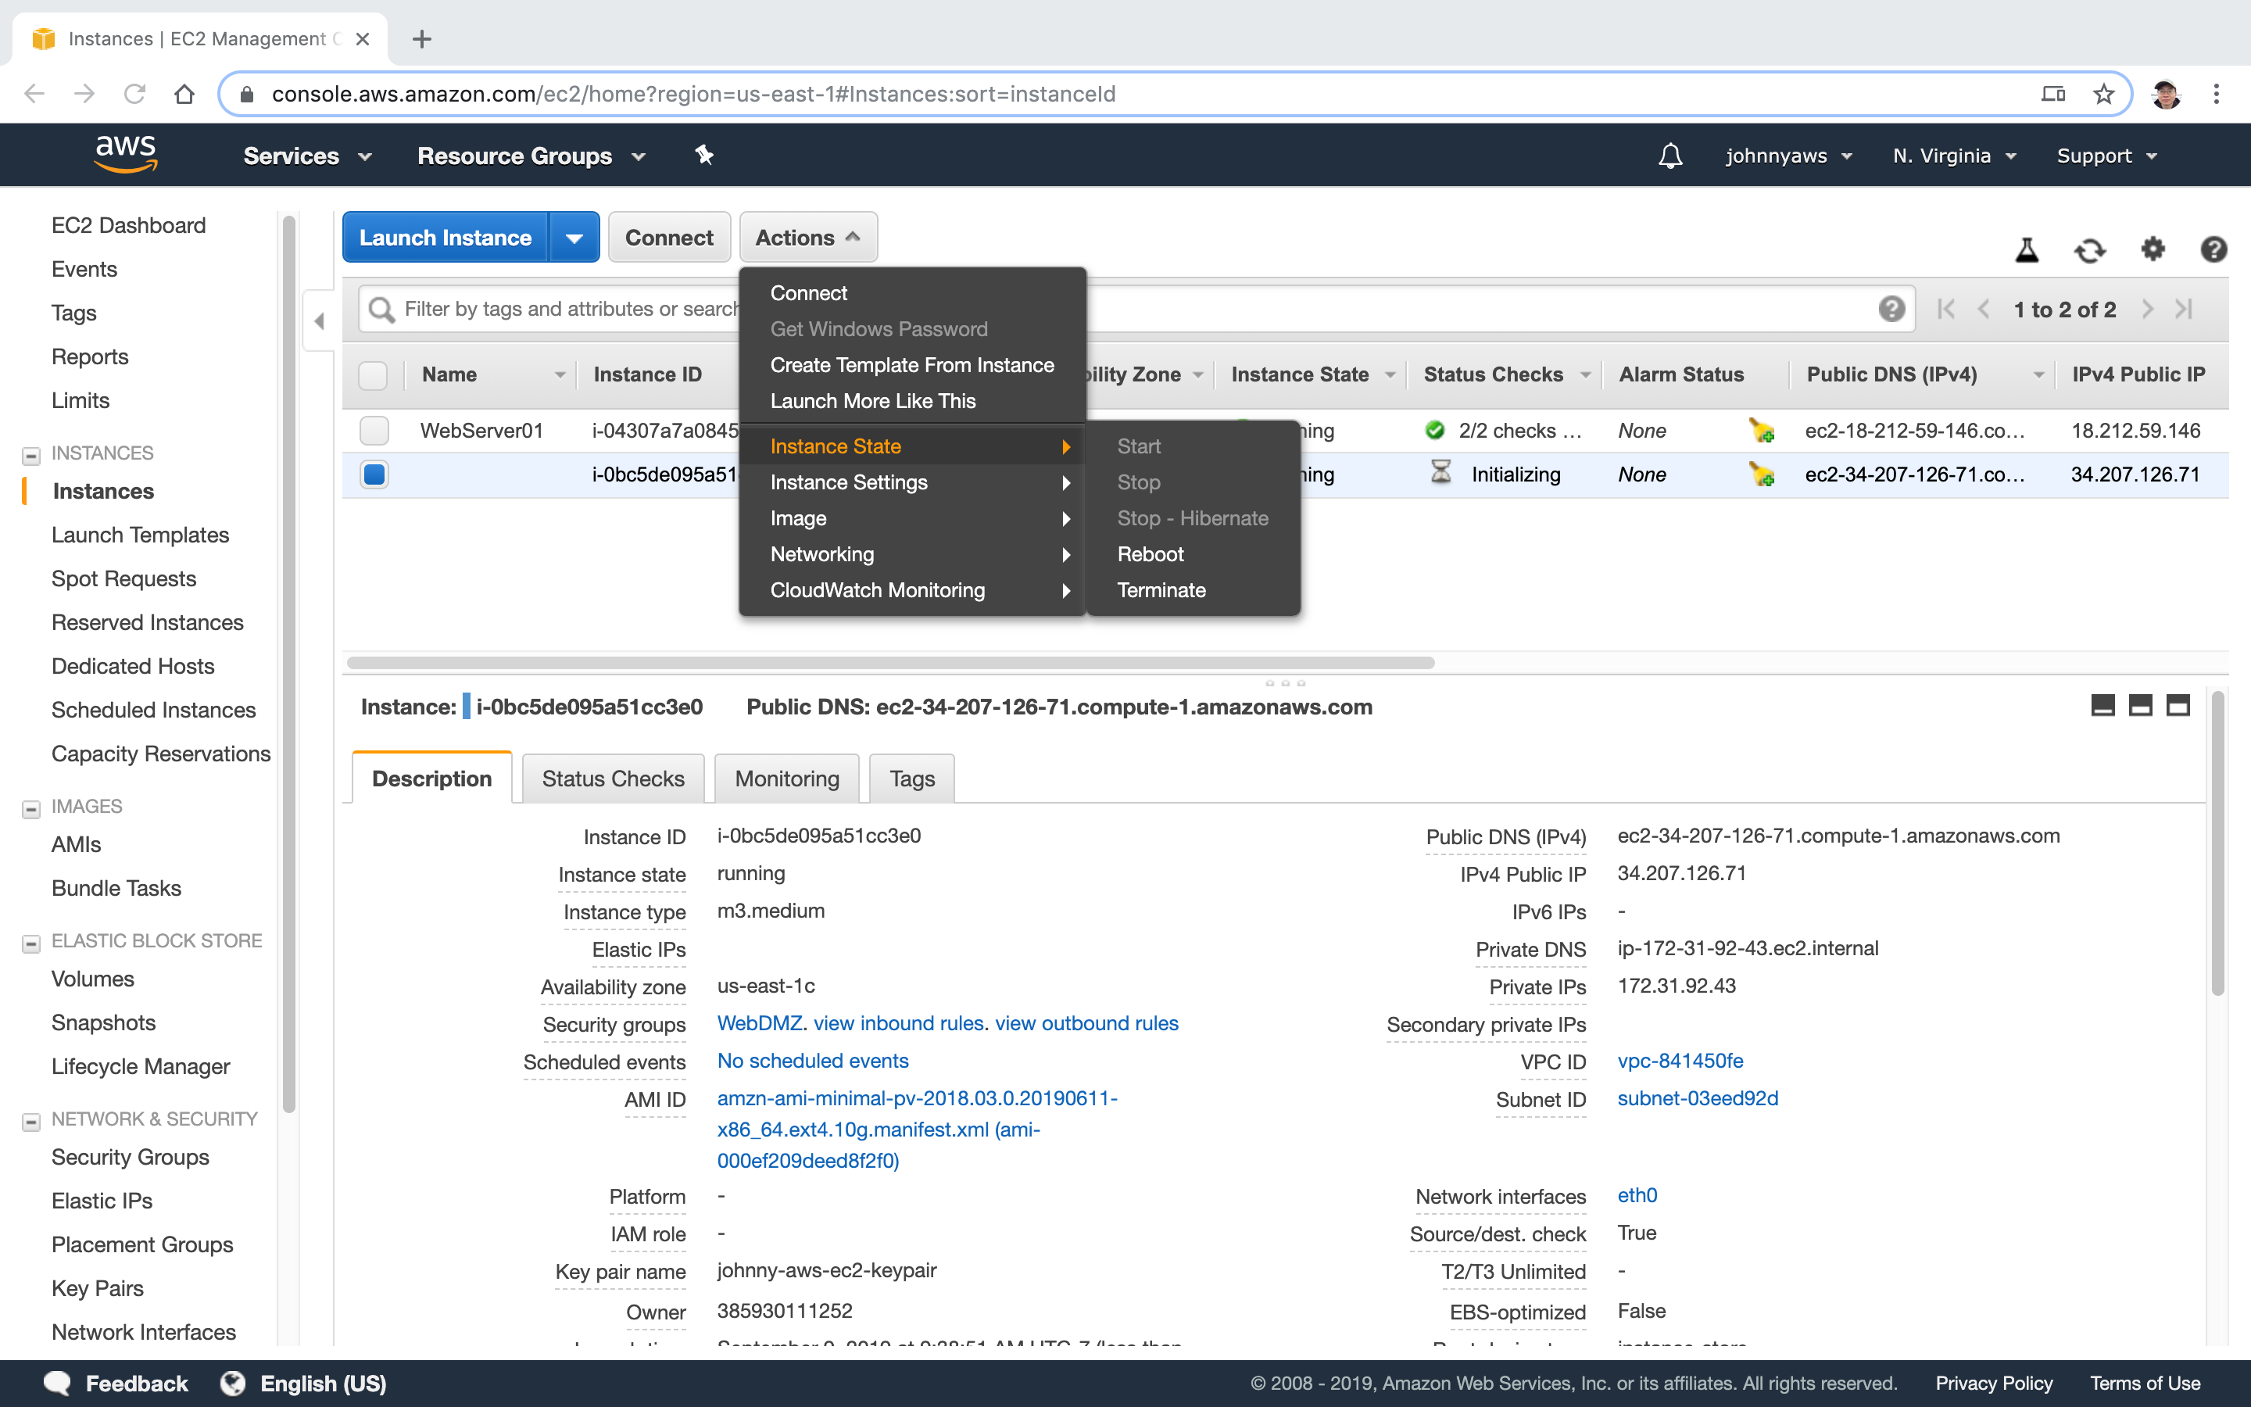Click the WebDMZ security group link
Screen dimensions: 2251x1407
pos(759,1022)
